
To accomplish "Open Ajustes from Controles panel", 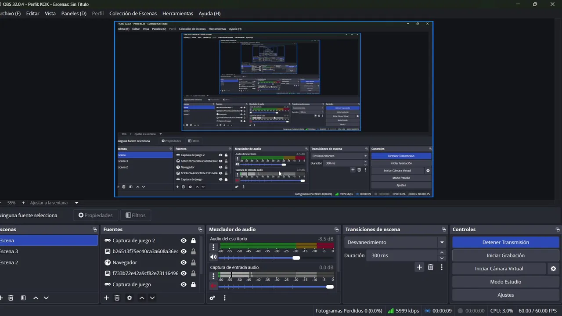I will tap(505, 295).
